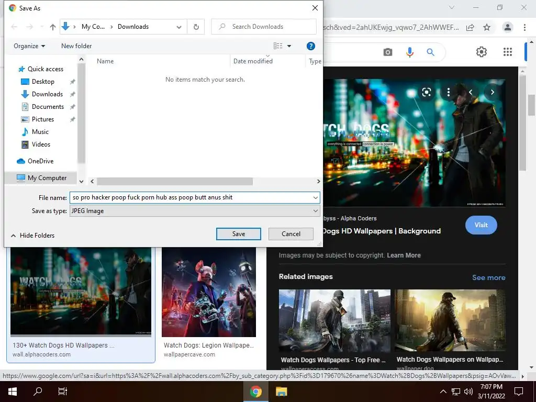The width and height of the screenshot is (536, 402).
Task: Open the Google apps grid
Action: 508,52
